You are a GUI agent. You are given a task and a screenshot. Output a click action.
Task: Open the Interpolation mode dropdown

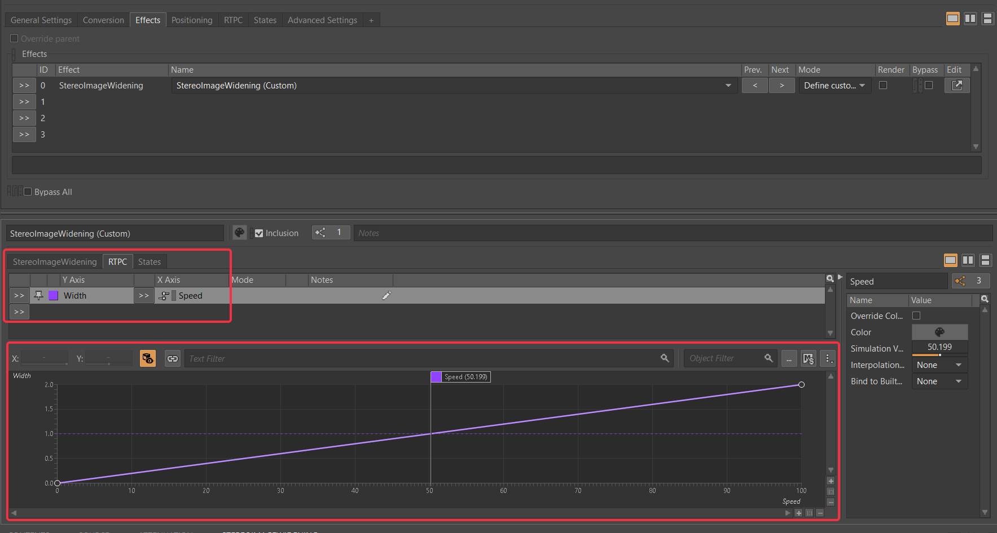(939, 365)
